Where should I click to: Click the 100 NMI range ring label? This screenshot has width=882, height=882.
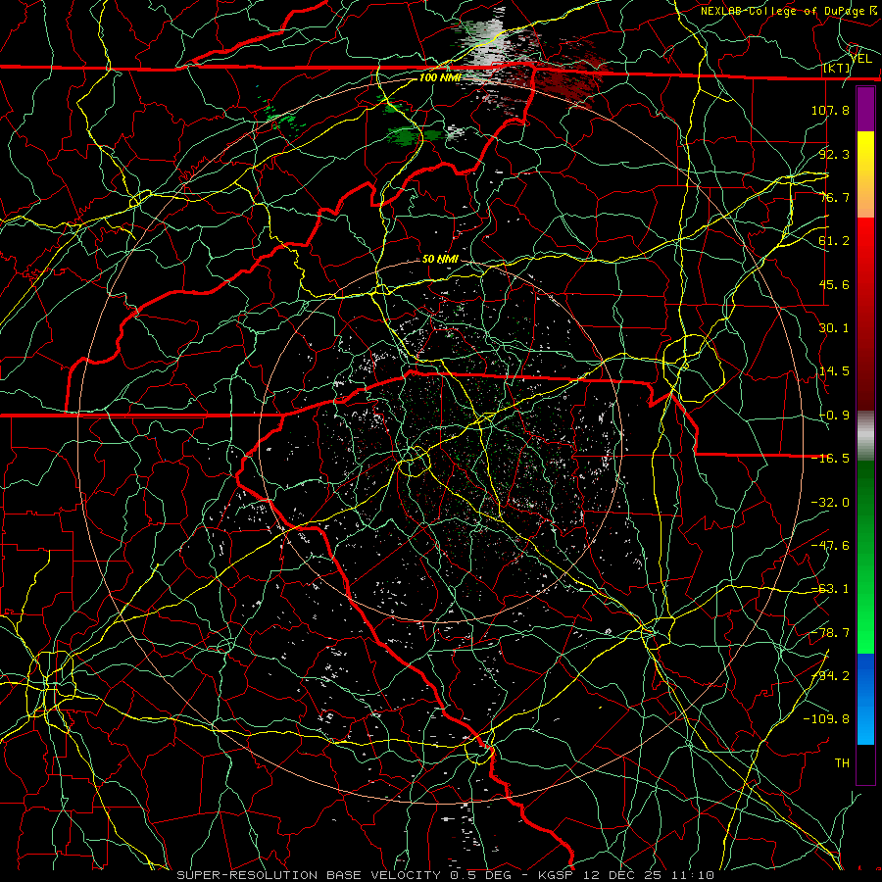coord(440,77)
